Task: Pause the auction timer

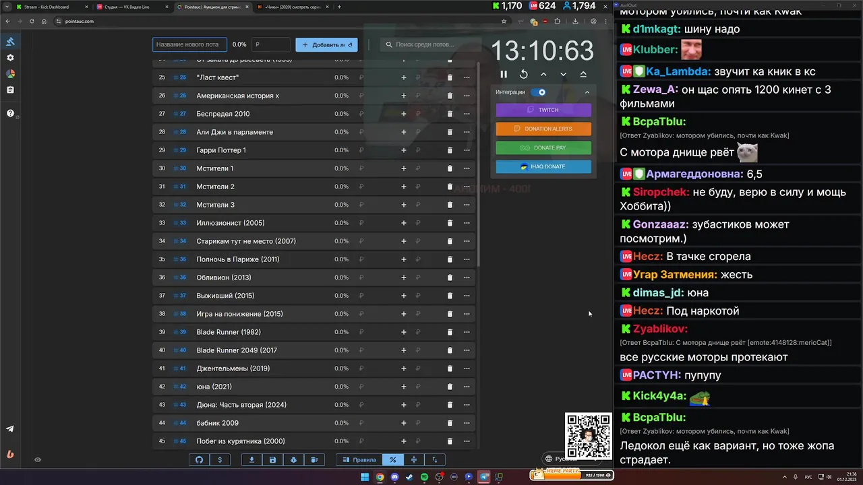Action: (504, 74)
